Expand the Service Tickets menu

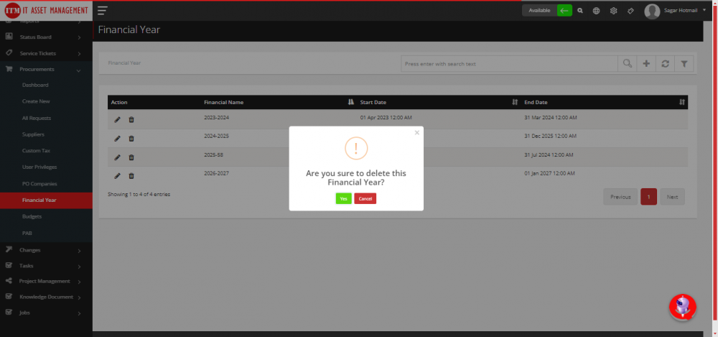[x=46, y=54]
